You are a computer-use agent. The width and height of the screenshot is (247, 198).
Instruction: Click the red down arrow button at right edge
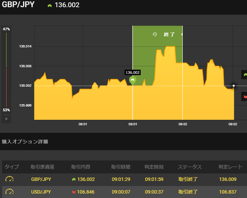click(244, 97)
